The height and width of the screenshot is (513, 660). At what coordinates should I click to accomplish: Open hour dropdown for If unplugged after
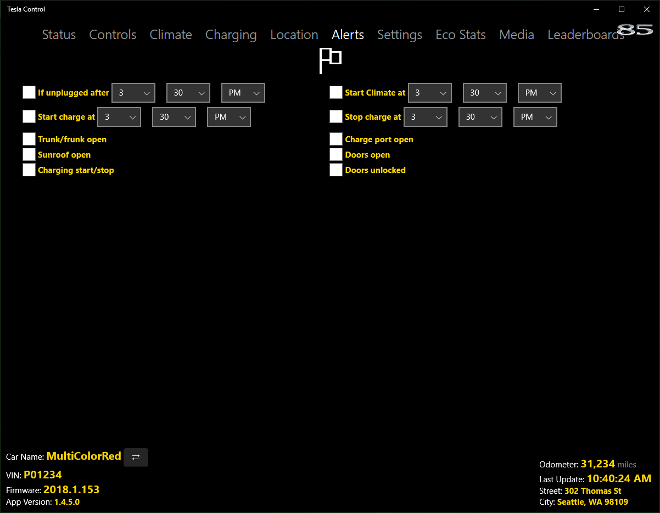[x=133, y=93]
